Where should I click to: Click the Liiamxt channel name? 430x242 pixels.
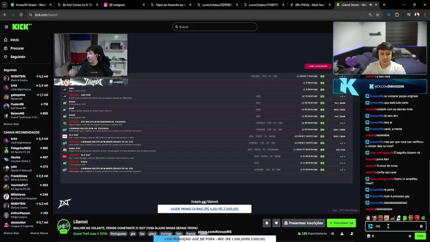(80, 222)
